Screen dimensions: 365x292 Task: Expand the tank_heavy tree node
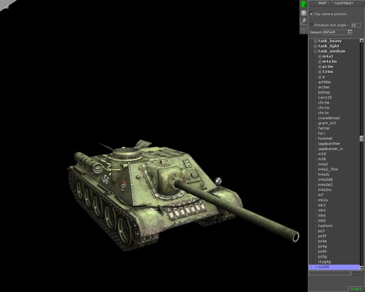point(315,41)
